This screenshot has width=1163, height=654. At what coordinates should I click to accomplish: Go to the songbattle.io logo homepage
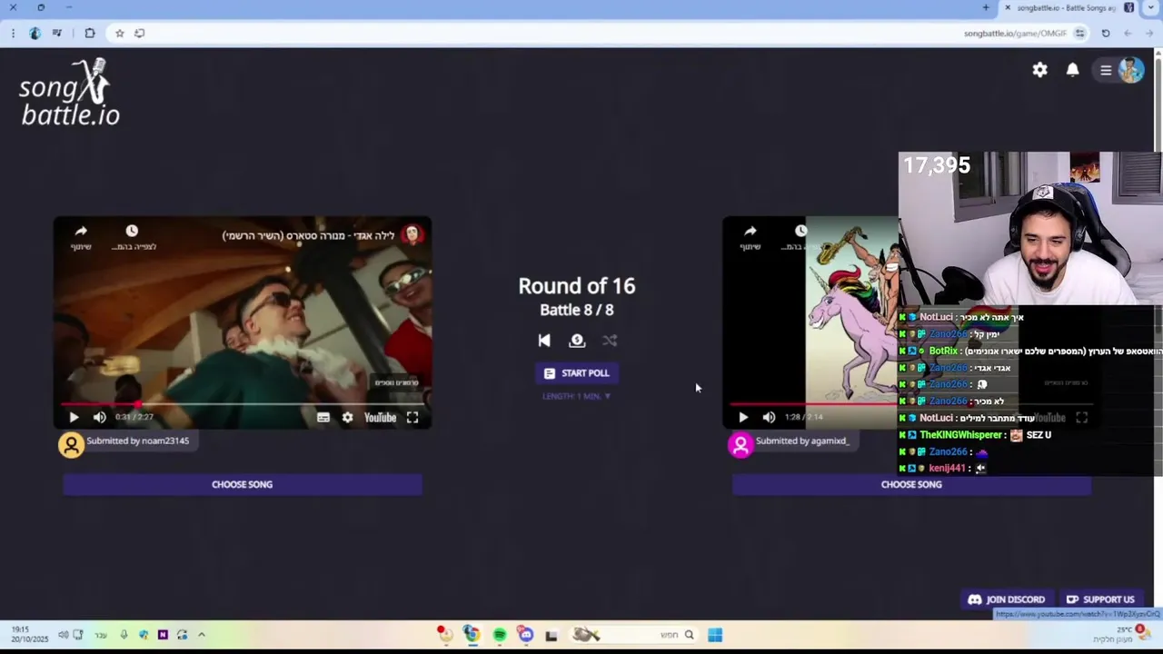pyautogui.click(x=69, y=93)
